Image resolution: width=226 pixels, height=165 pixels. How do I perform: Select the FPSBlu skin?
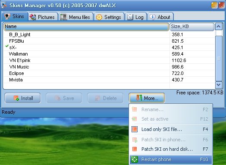(16, 41)
